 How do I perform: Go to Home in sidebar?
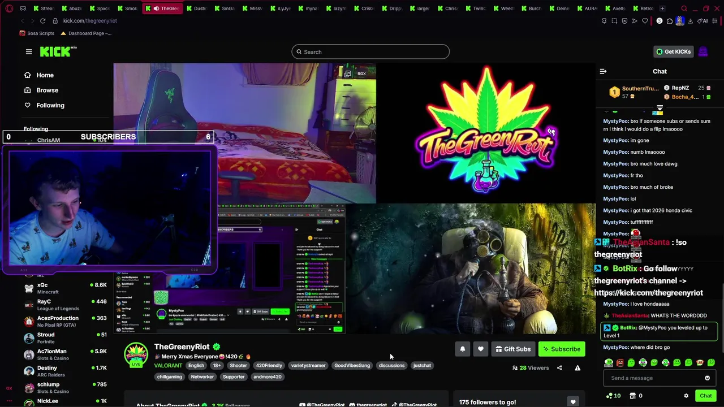click(39, 75)
